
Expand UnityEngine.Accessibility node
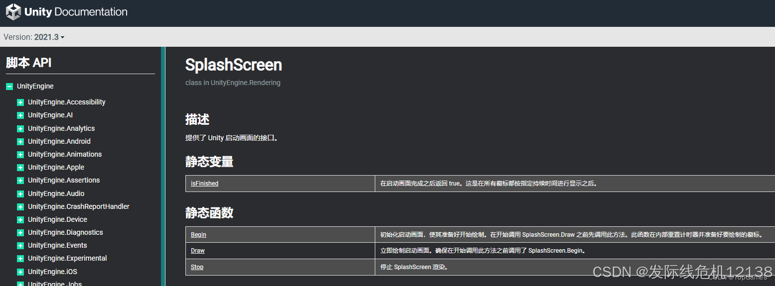click(20, 102)
